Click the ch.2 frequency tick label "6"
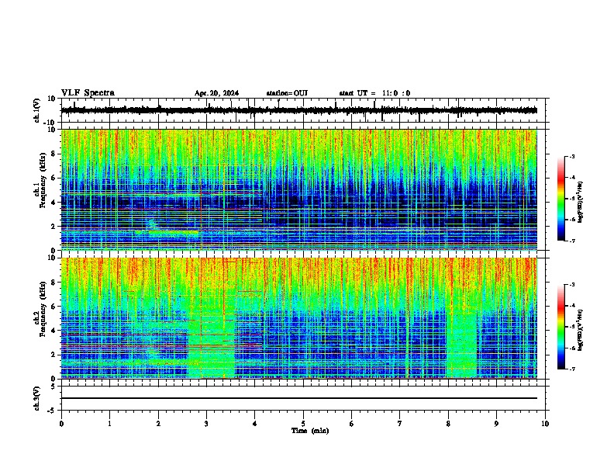 pyautogui.click(x=54, y=307)
